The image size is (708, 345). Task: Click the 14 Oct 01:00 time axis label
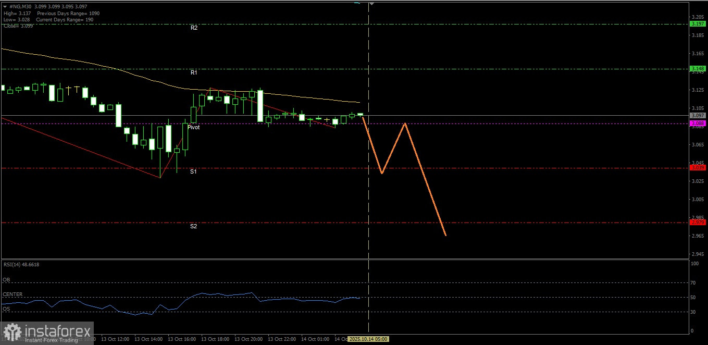[x=315, y=339]
